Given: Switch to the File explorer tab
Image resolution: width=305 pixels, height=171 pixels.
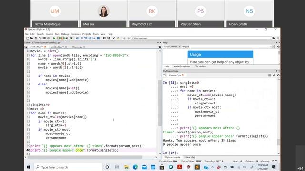Looking at the screenshot, I should tap(201, 66).
